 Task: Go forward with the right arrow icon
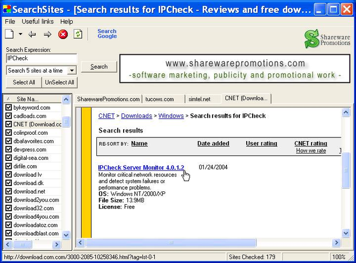(x=47, y=34)
